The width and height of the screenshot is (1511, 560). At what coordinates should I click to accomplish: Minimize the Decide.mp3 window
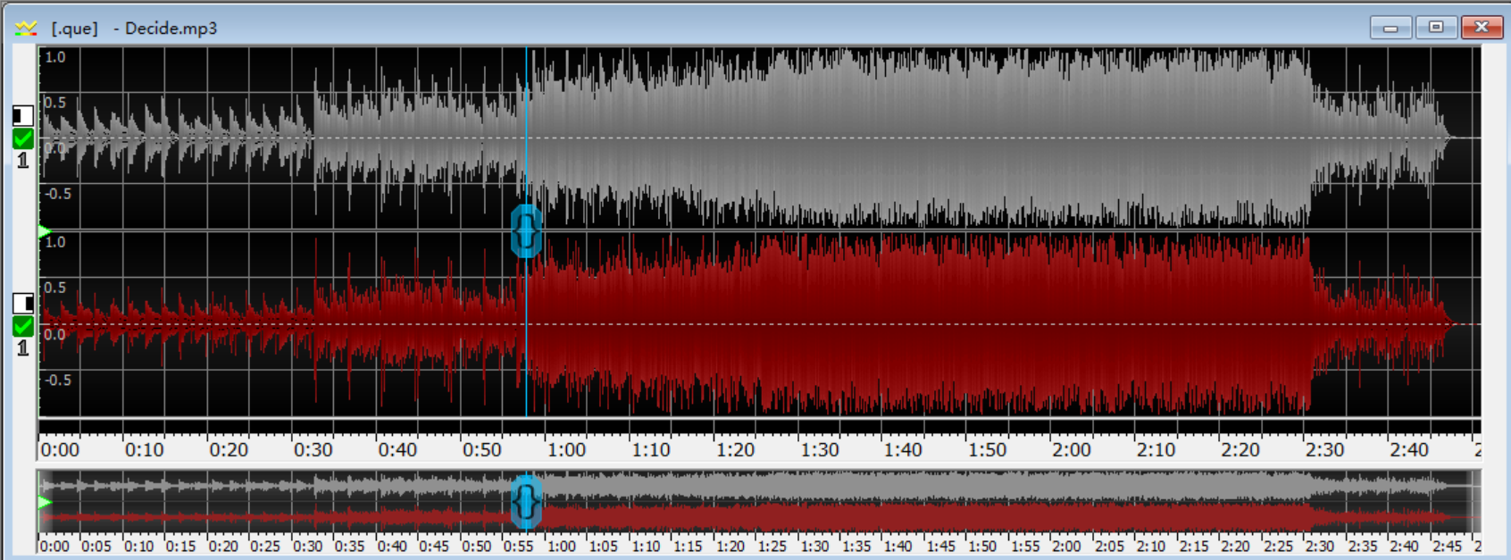point(1390,28)
